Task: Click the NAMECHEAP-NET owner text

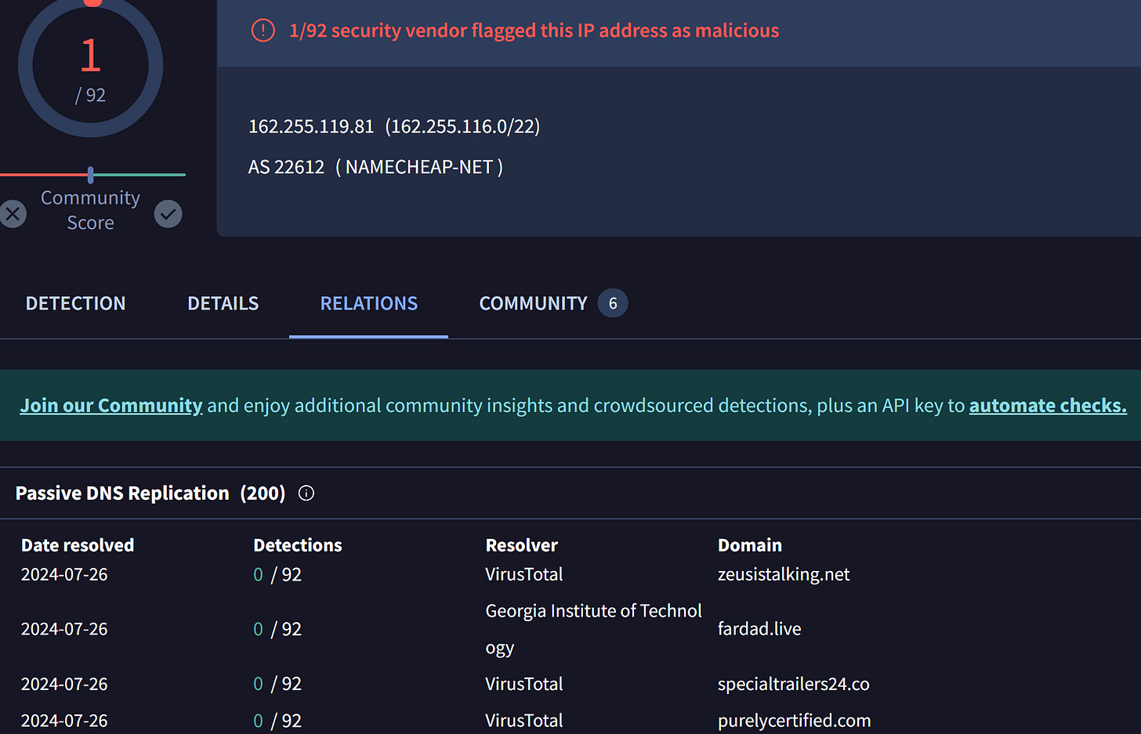Action: tap(419, 167)
